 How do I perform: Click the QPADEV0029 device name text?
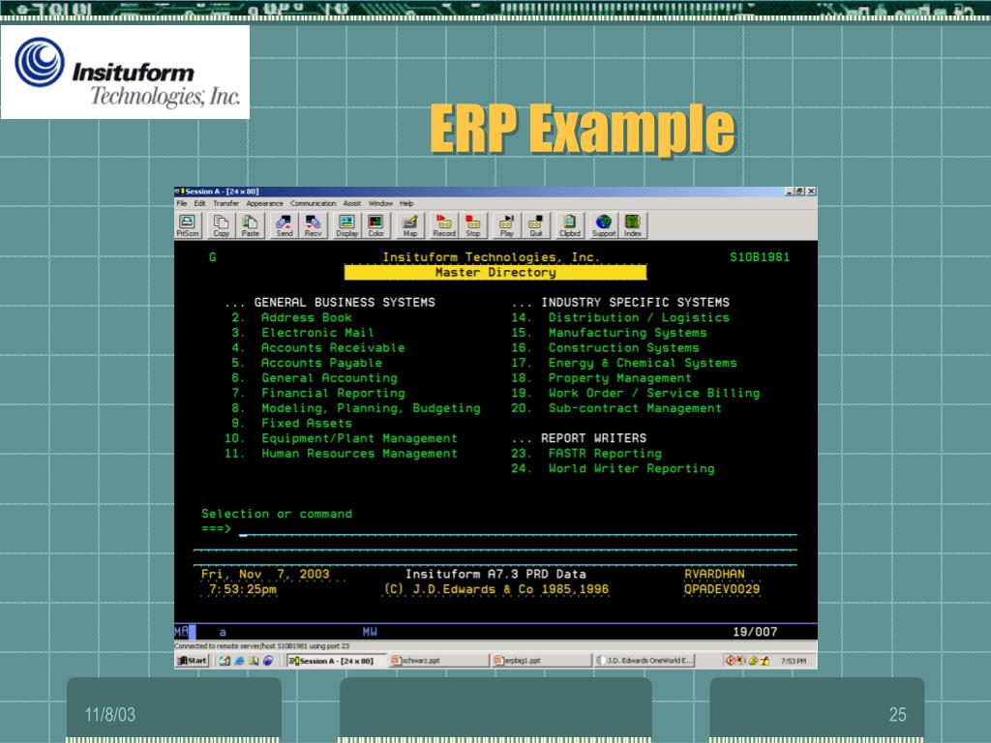pyautogui.click(x=722, y=589)
